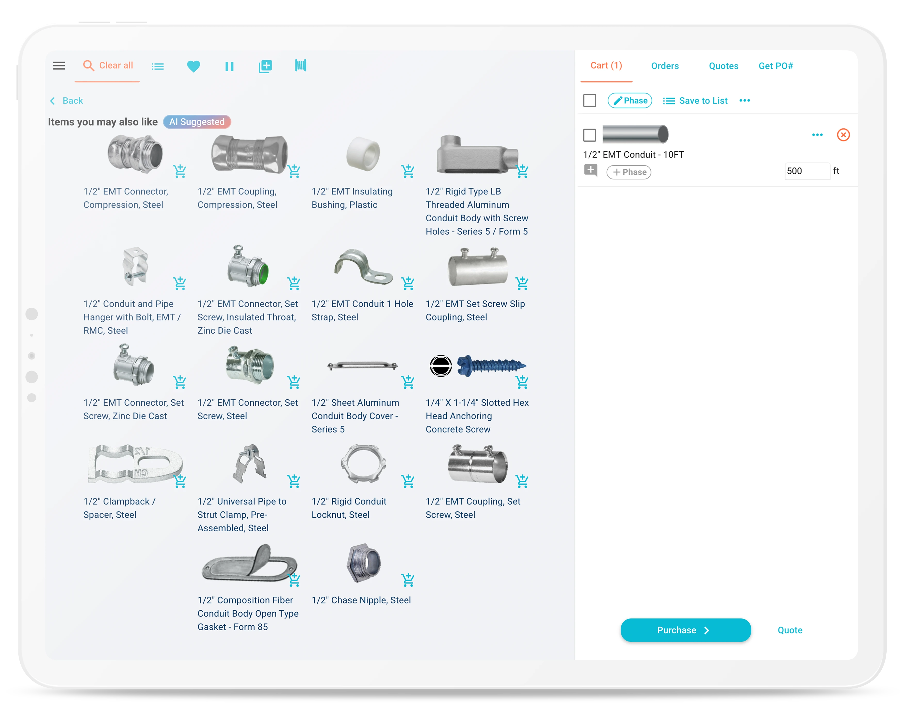The width and height of the screenshot is (907, 715).
Task: Open cart header more-options menu
Action: pyautogui.click(x=745, y=100)
